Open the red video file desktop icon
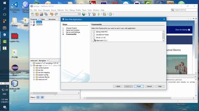The image size is (199, 111). (x=15, y=38)
